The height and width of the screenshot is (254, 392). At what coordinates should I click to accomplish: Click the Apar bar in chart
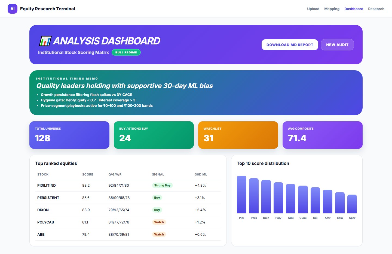pos(352,204)
